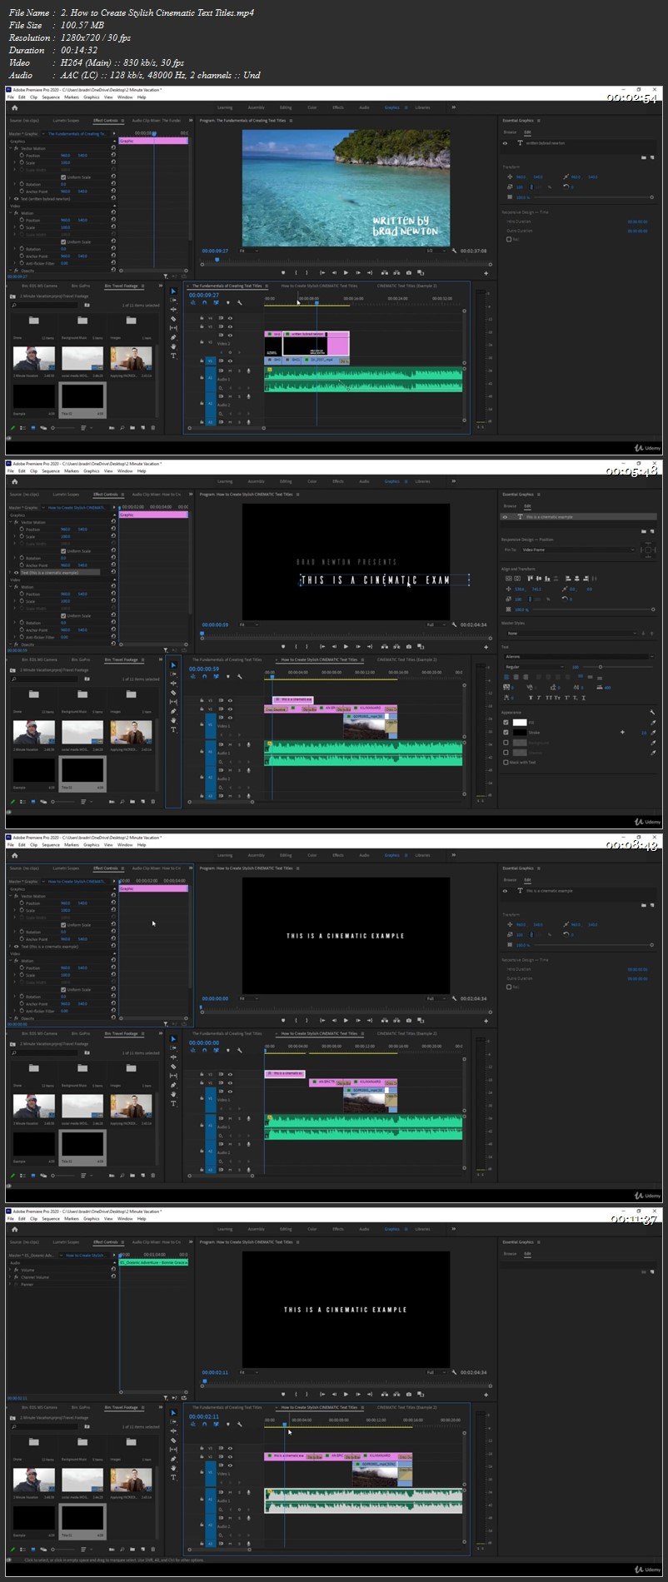Toggle Linked Selection icon in the 00:05:48 frame

pyautogui.click(x=216, y=677)
